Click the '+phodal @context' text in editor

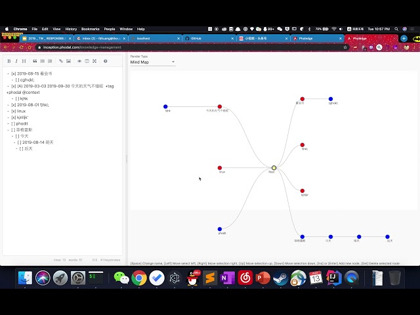tap(23, 93)
